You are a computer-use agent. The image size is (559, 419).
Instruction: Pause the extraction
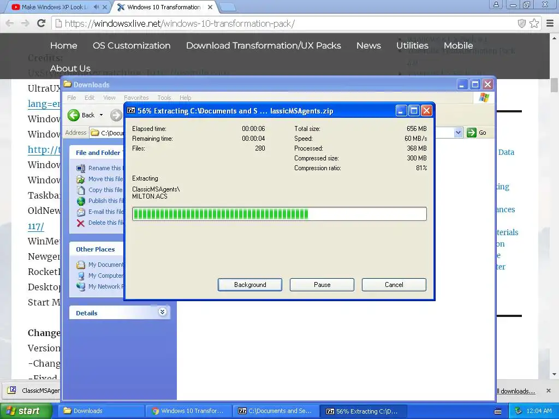[322, 285]
